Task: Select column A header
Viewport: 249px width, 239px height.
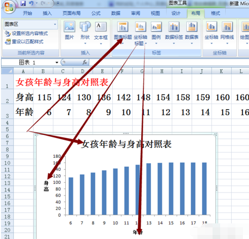Action: tap(23, 71)
